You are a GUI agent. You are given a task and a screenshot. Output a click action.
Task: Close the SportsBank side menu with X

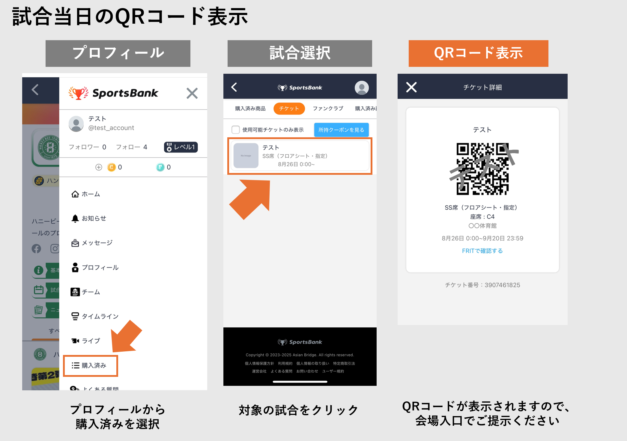pos(192,93)
